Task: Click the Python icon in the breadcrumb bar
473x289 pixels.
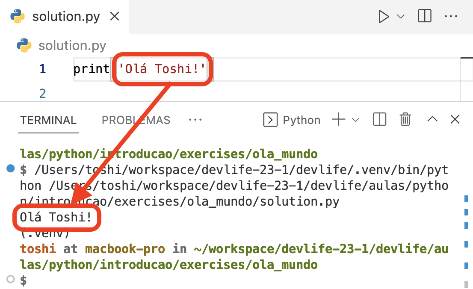Action: (x=26, y=45)
